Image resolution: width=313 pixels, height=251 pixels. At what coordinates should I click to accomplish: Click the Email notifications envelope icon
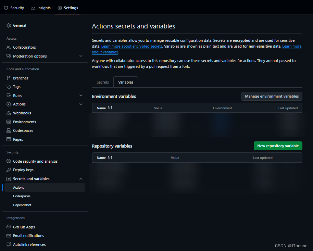coord(9,236)
